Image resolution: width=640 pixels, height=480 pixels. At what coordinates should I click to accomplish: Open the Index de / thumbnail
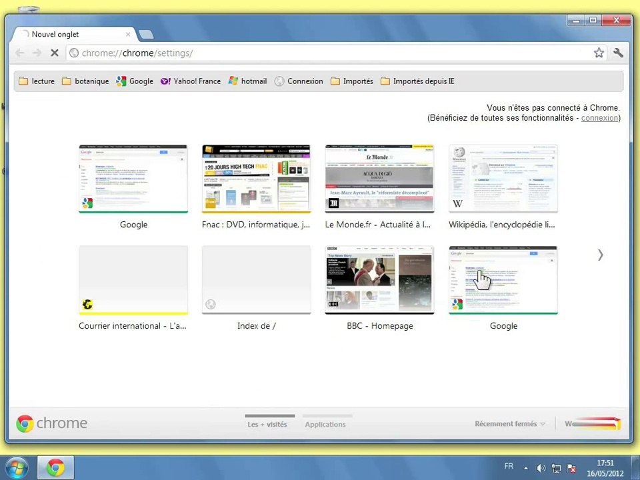[256, 280]
